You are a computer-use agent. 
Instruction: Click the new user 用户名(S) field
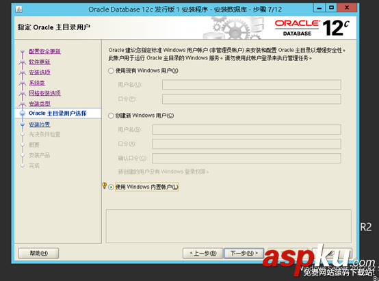point(246,130)
